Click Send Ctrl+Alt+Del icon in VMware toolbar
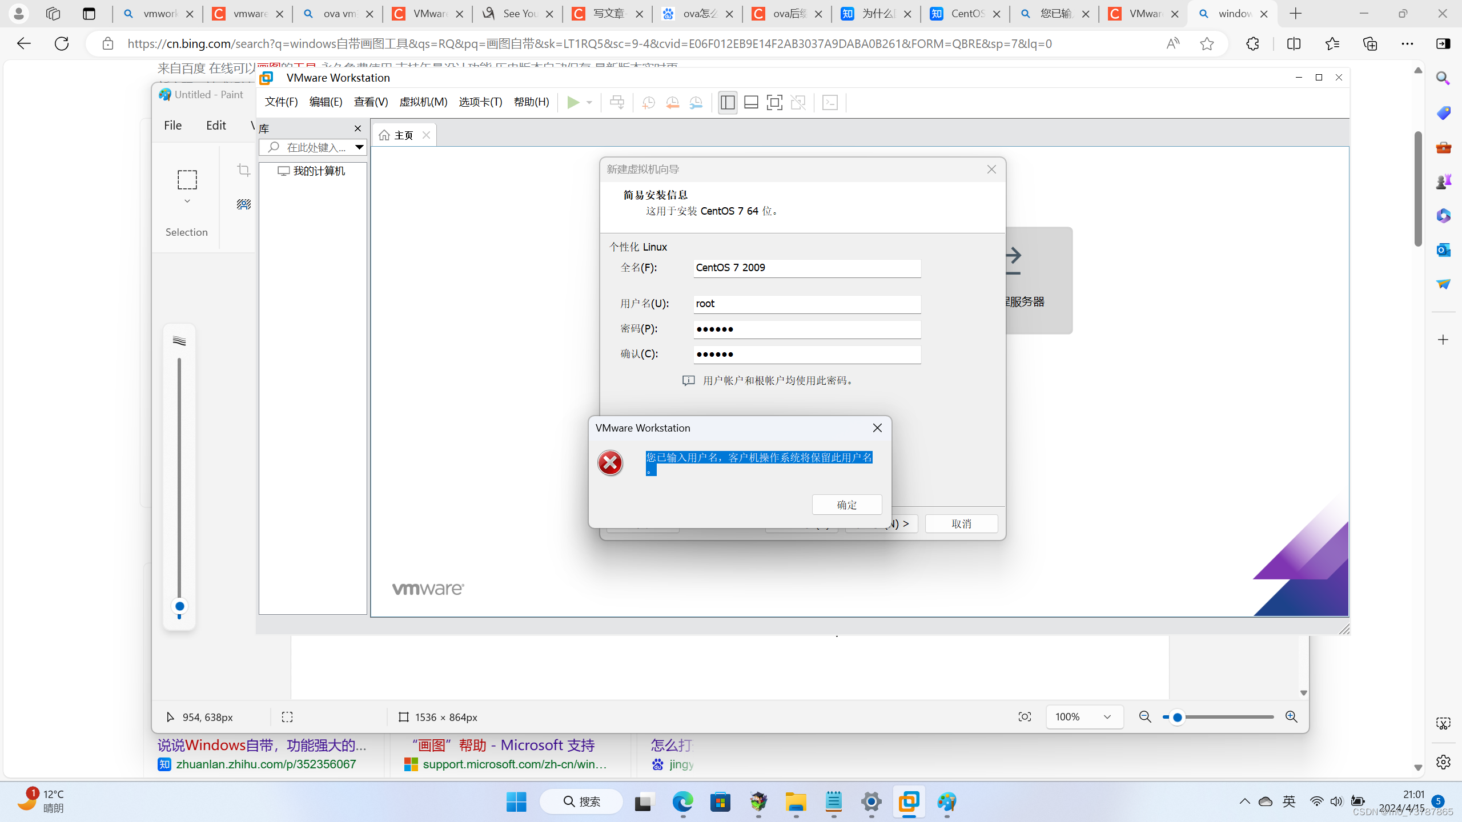Image resolution: width=1462 pixels, height=822 pixels. (x=617, y=103)
